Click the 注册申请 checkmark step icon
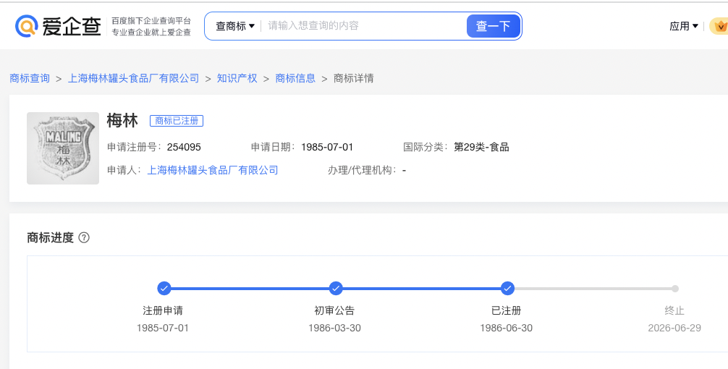 [164, 289]
